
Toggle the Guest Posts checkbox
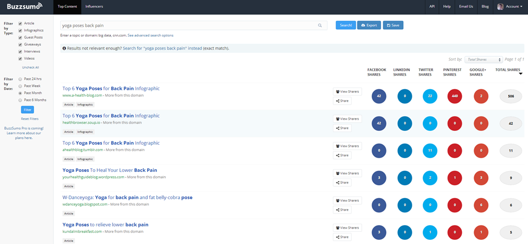pyautogui.click(x=20, y=38)
